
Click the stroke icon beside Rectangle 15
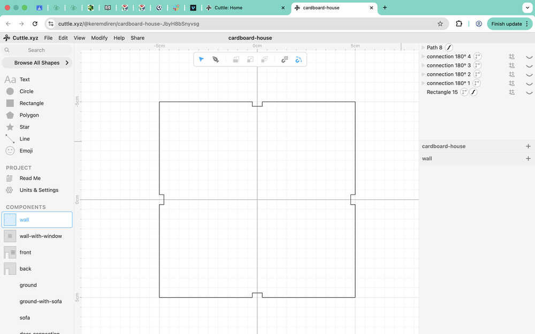point(473,92)
